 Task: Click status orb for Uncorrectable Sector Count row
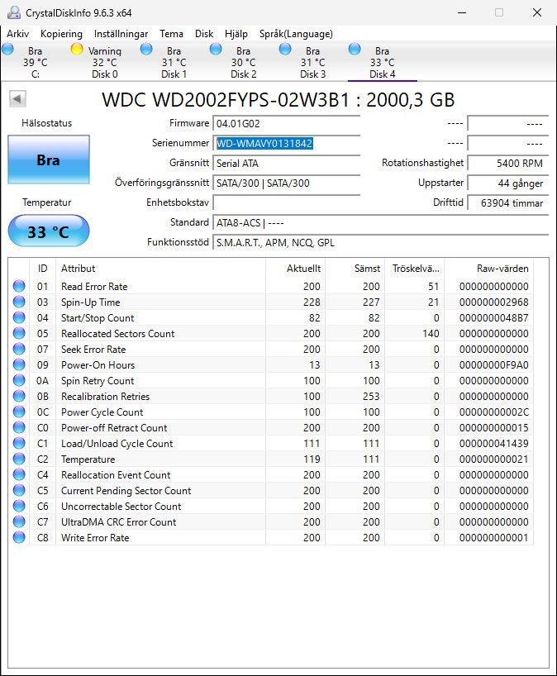19,506
